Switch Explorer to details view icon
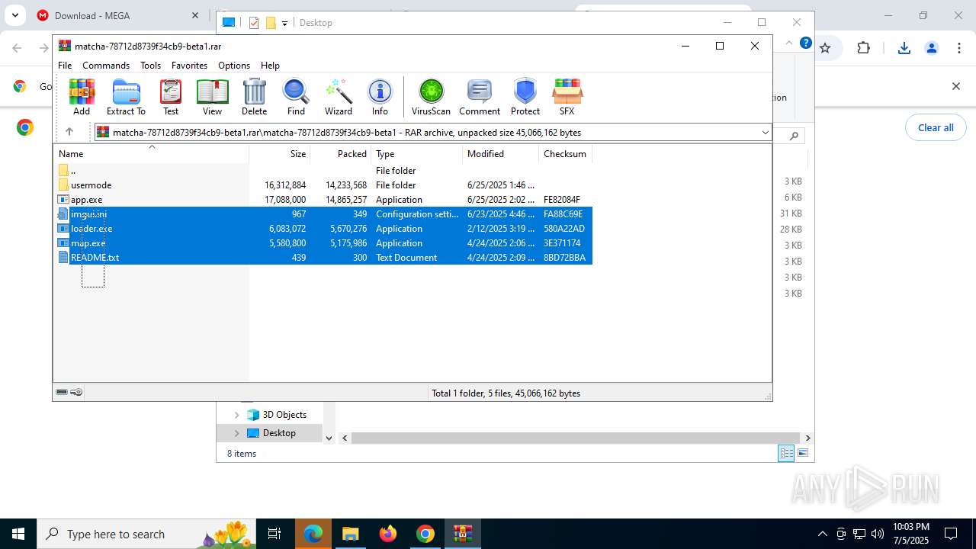This screenshot has width=976, height=549. tap(786, 454)
